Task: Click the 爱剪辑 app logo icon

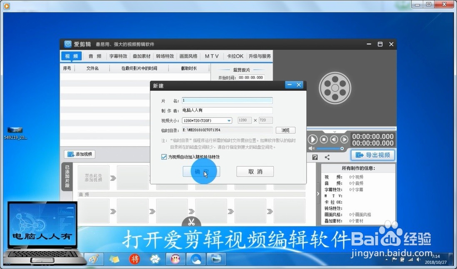Action: 68,44
